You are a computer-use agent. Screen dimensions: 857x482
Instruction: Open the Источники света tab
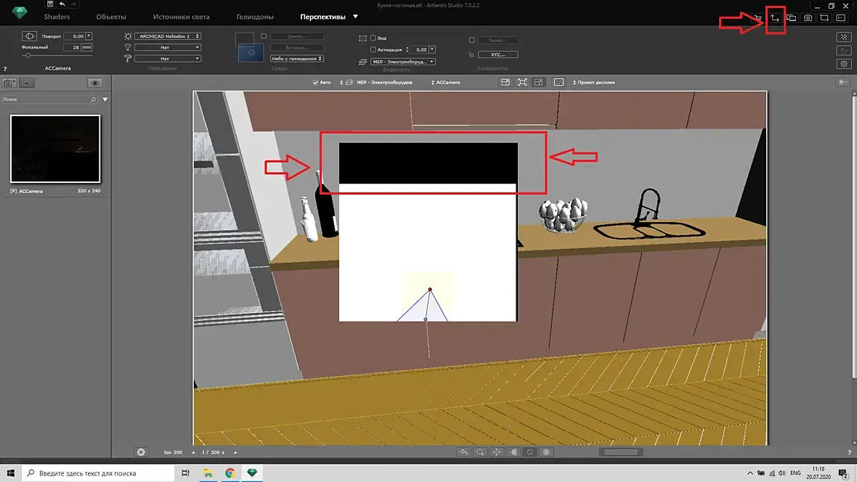182,17
